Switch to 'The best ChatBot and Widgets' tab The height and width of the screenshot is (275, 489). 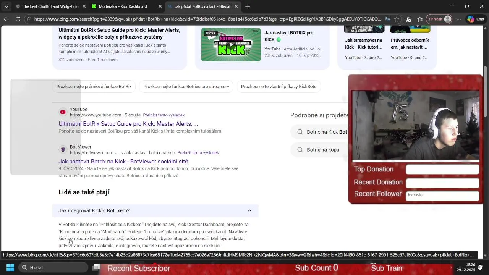(51, 6)
